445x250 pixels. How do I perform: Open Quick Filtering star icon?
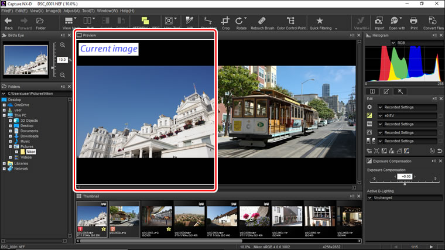(320, 20)
